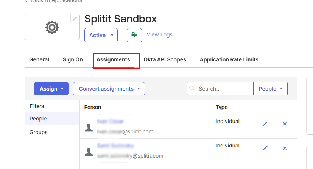Expand the Convert assignments dropdown
Screen dimensions: 313x169
[109, 89]
